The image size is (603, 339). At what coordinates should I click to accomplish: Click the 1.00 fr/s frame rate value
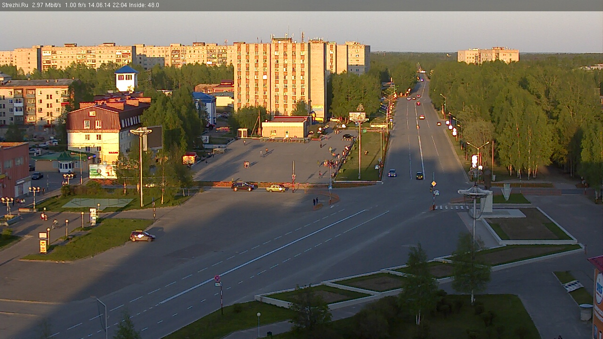click(76, 5)
